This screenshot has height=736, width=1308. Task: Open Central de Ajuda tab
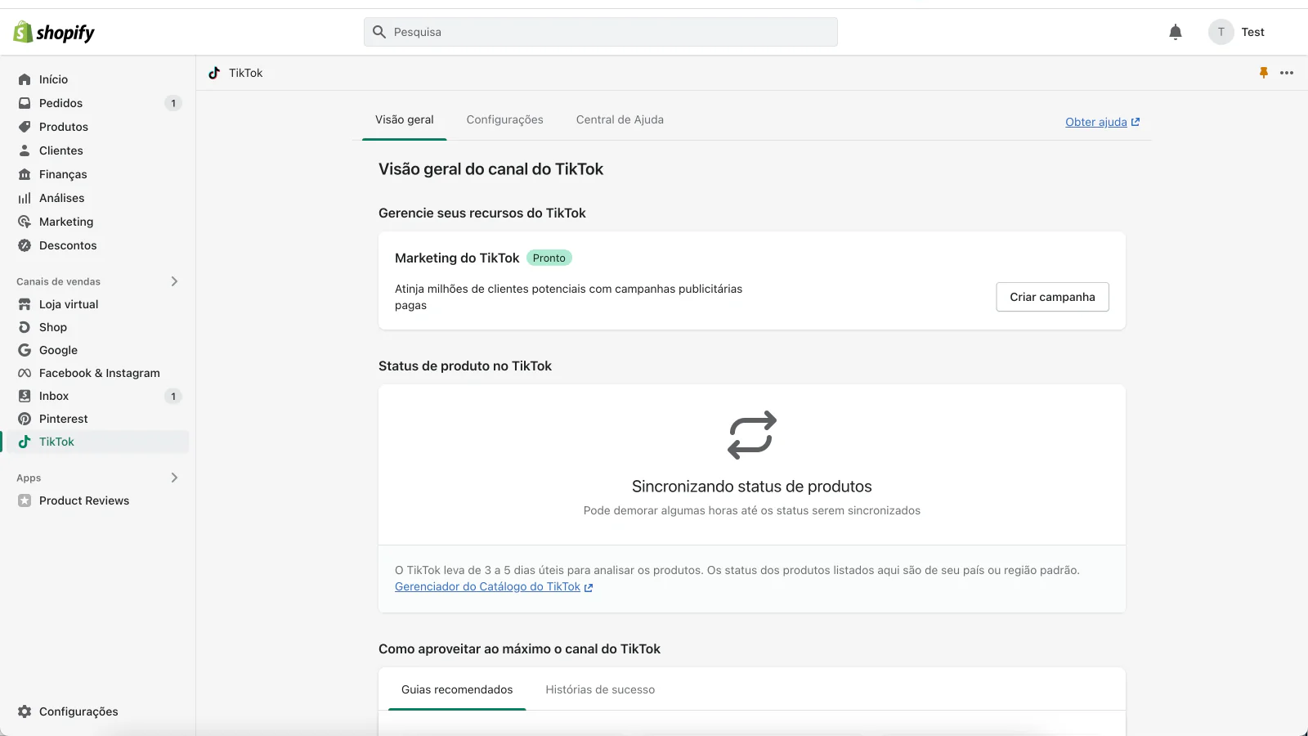point(620,119)
